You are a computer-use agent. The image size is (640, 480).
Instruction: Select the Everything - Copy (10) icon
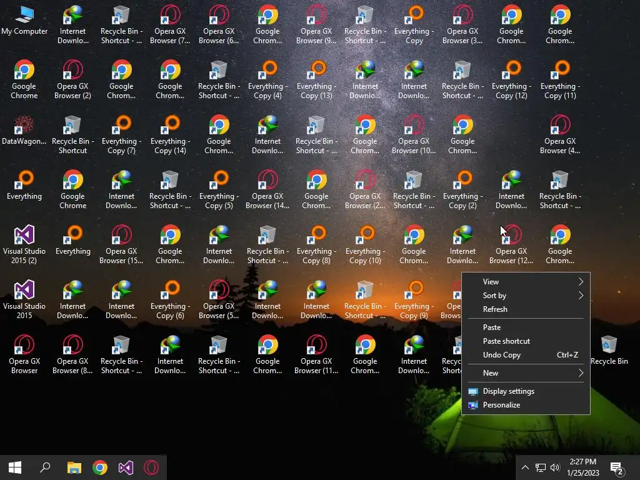[365, 244]
